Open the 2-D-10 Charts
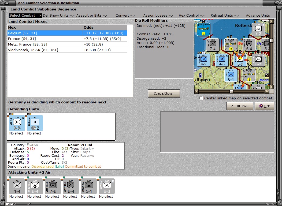This screenshot has height=206, width=282. pyautogui.click(x=240, y=106)
